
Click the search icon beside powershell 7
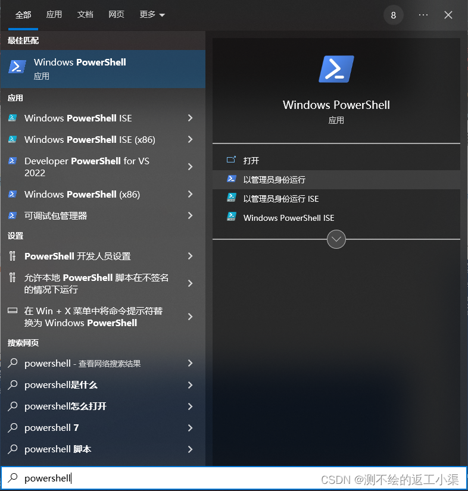[13, 427]
